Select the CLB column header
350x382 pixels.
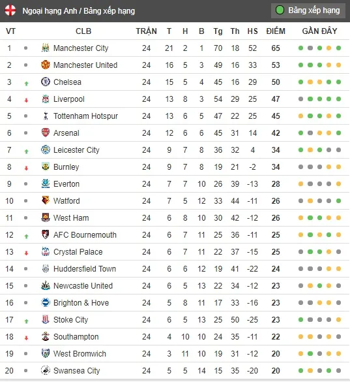click(x=83, y=31)
